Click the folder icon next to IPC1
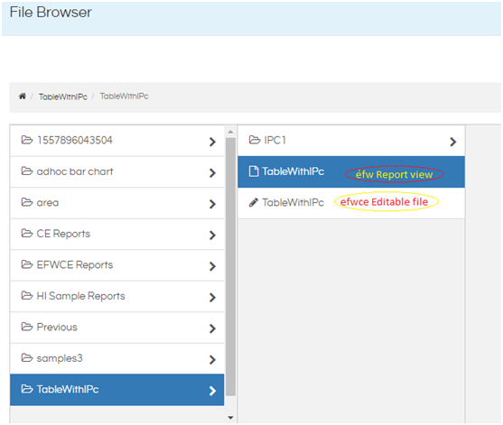Image resolution: width=503 pixels, height=425 pixels. pos(255,140)
